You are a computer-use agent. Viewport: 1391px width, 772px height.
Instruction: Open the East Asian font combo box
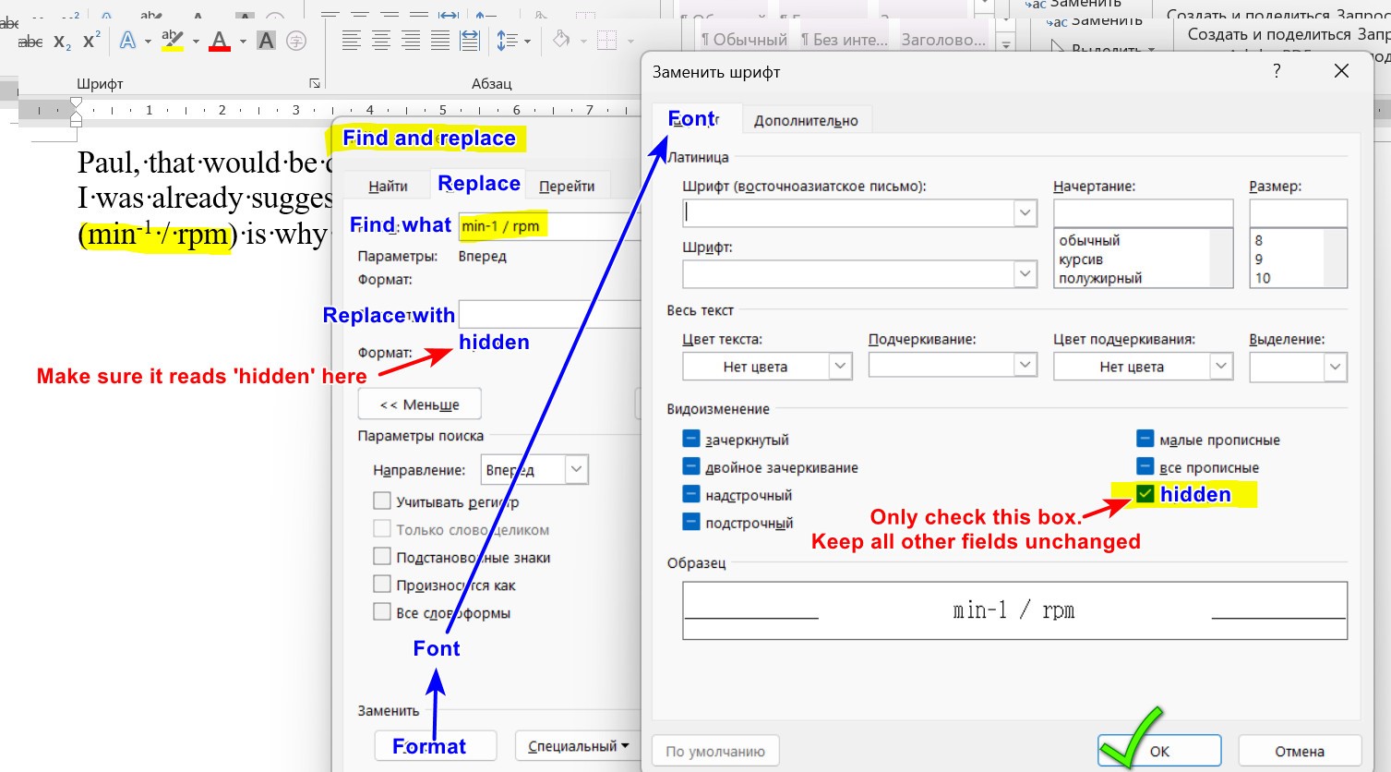1025,213
